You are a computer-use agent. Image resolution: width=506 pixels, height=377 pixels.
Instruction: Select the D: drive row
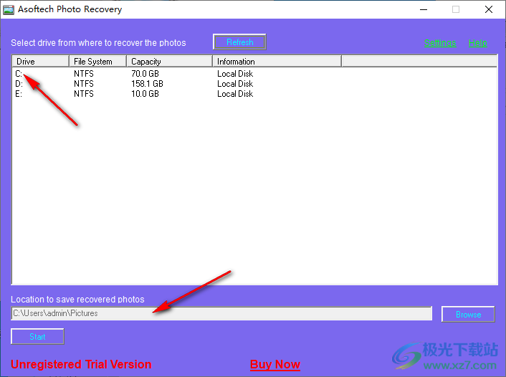point(254,84)
